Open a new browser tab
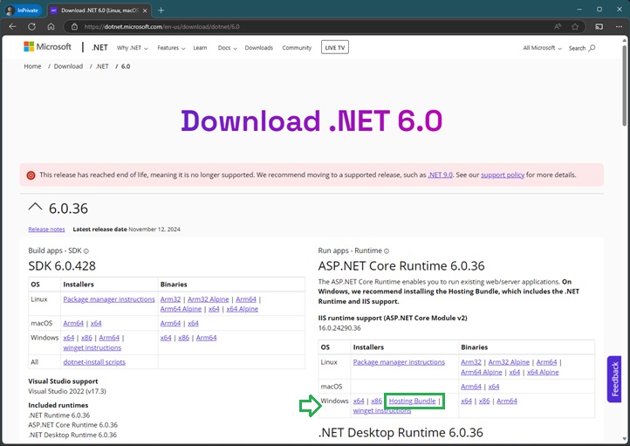The height and width of the screenshot is (446, 630). tap(161, 10)
